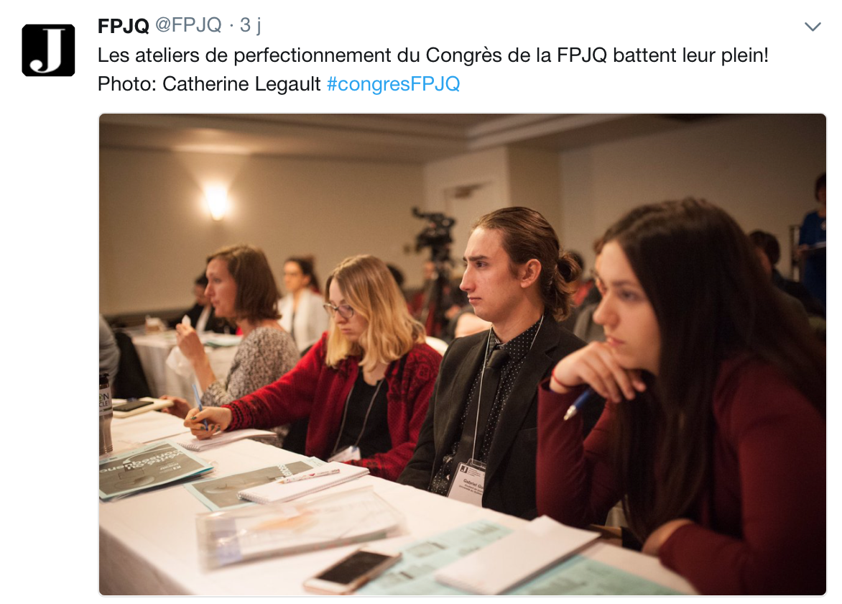Viewport: 842px width, 604px height.
Task: Open the tweet permalink via '3 j' timestamp
Action: pos(250,24)
